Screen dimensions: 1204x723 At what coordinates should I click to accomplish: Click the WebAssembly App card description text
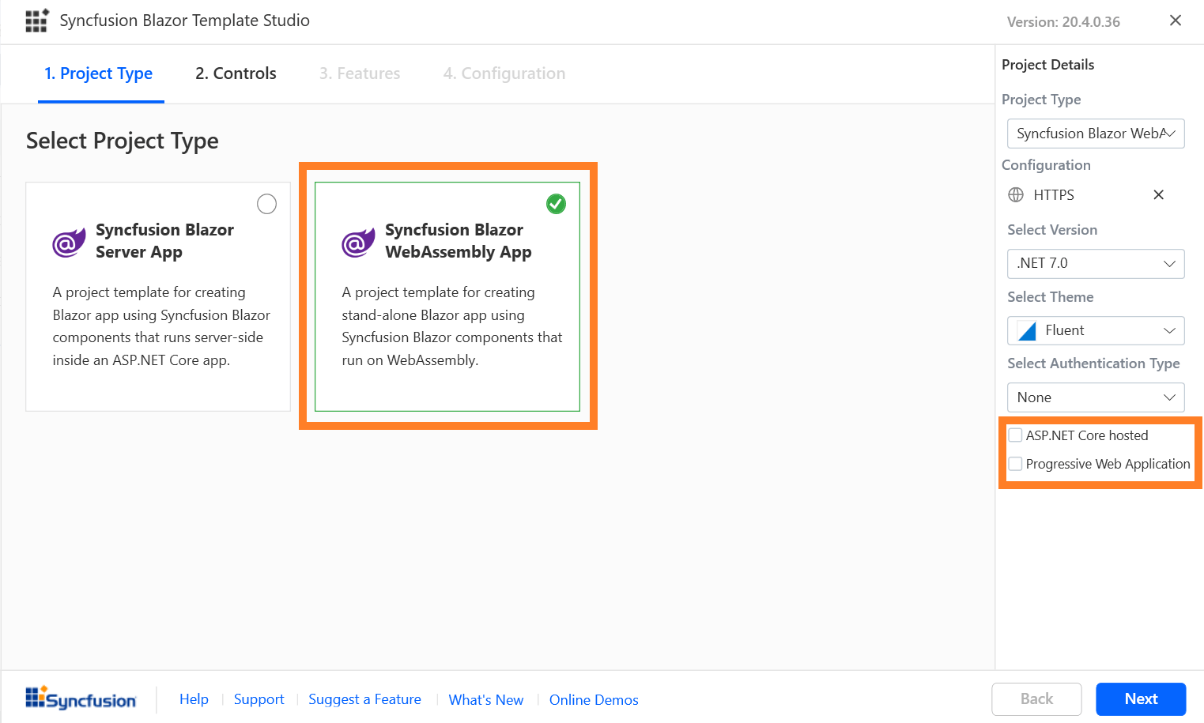coord(452,326)
